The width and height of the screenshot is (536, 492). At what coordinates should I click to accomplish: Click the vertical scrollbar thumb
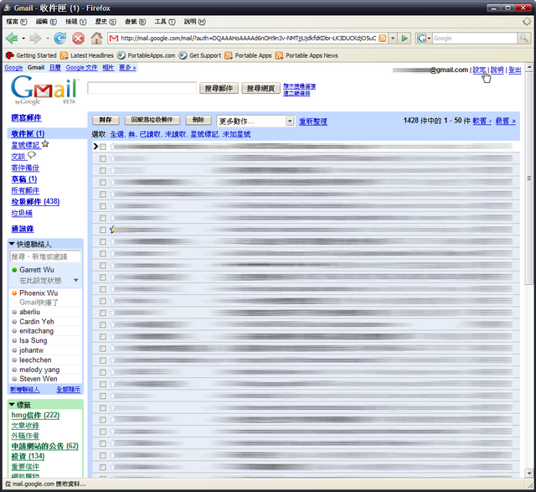pyautogui.click(x=529, y=178)
